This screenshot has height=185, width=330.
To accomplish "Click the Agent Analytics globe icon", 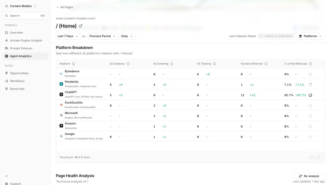I will [7, 56].
